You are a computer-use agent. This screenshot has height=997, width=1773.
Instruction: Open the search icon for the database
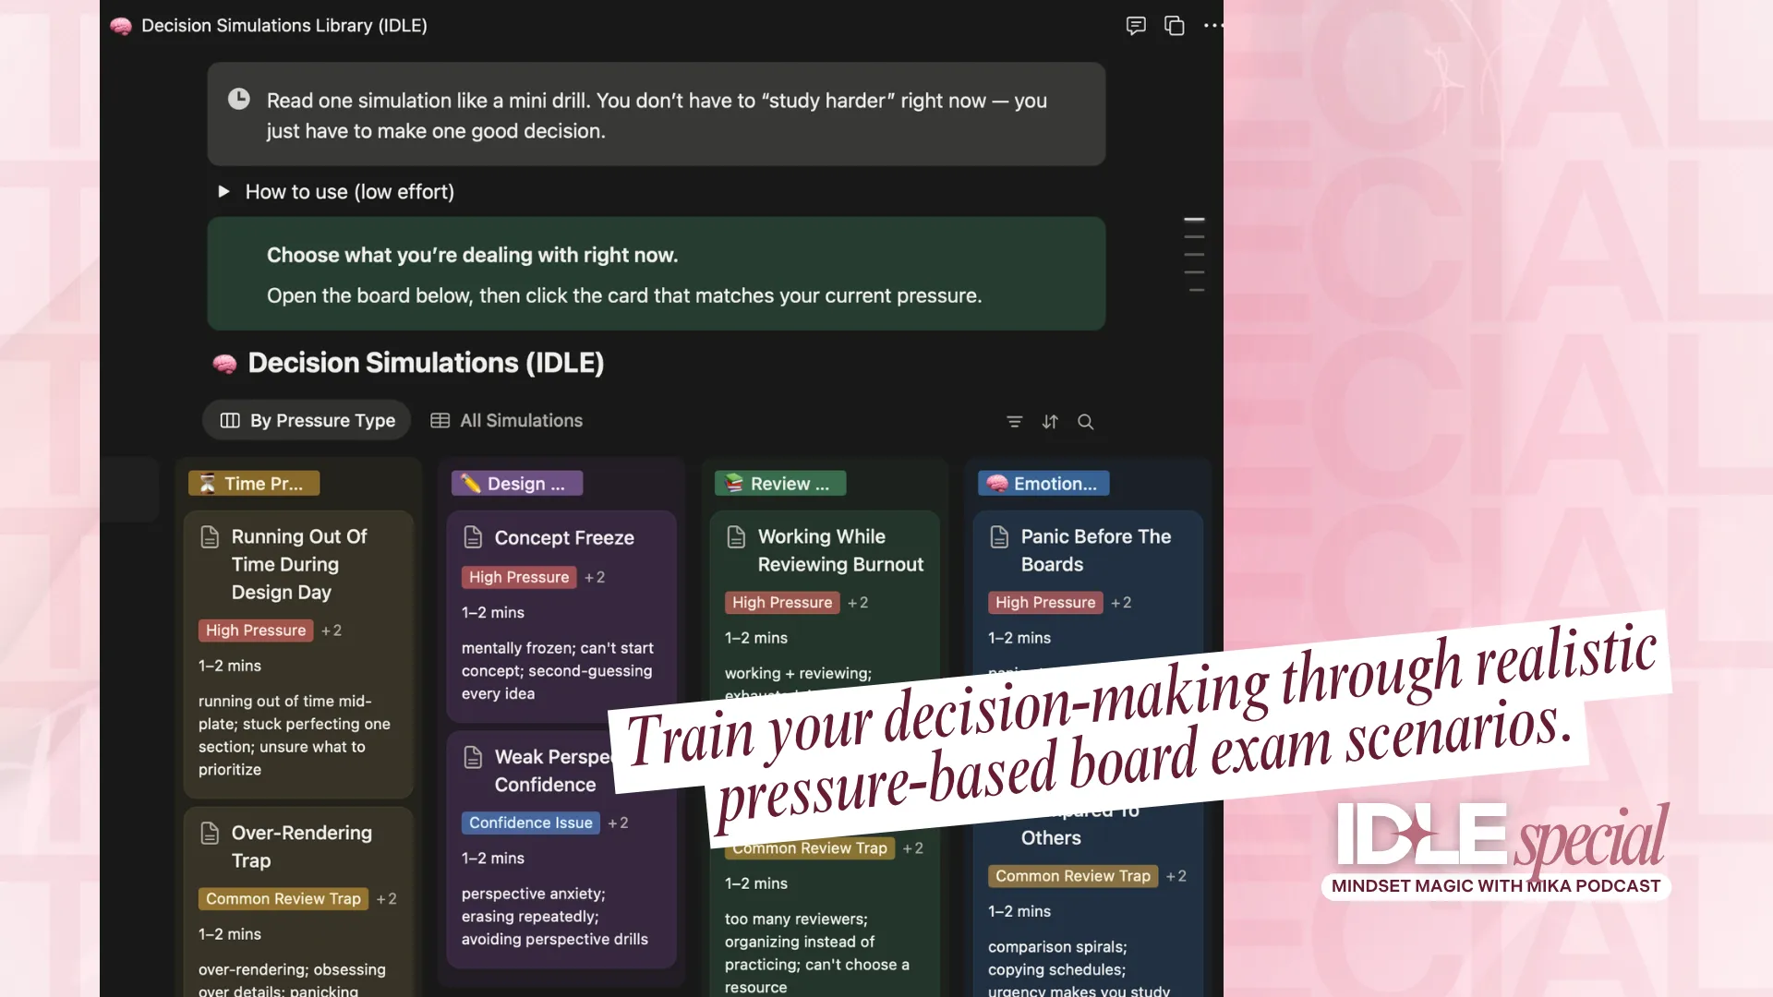[1086, 422]
